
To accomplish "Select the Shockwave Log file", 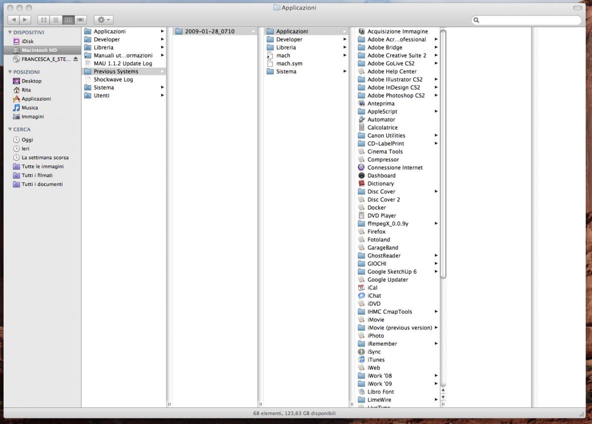I will pos(124,79).
